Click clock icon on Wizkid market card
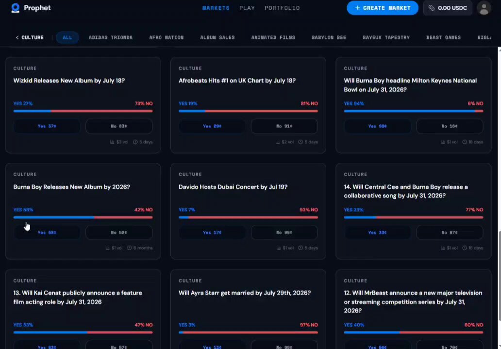The height and width of the screenshot is (349, 501). pyautogui.click(x=135, y=142)
